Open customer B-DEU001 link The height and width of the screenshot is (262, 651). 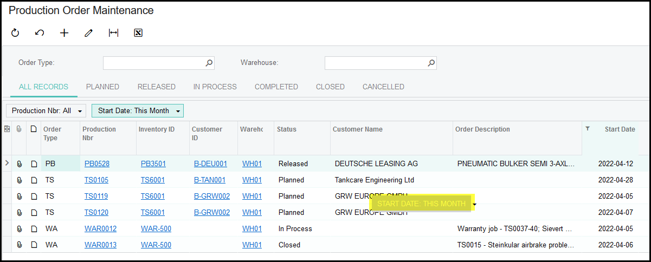tap(210, 163)
